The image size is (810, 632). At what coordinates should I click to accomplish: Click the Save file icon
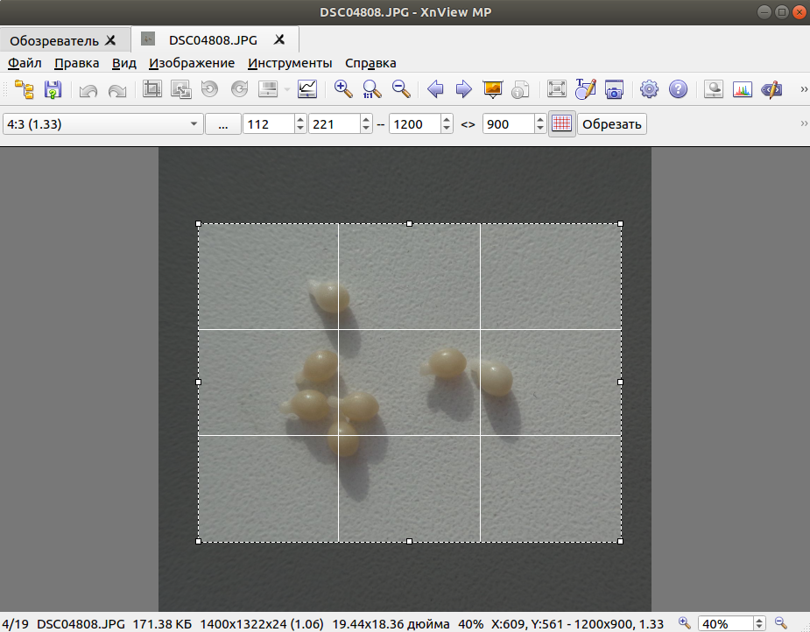(53, 89)
